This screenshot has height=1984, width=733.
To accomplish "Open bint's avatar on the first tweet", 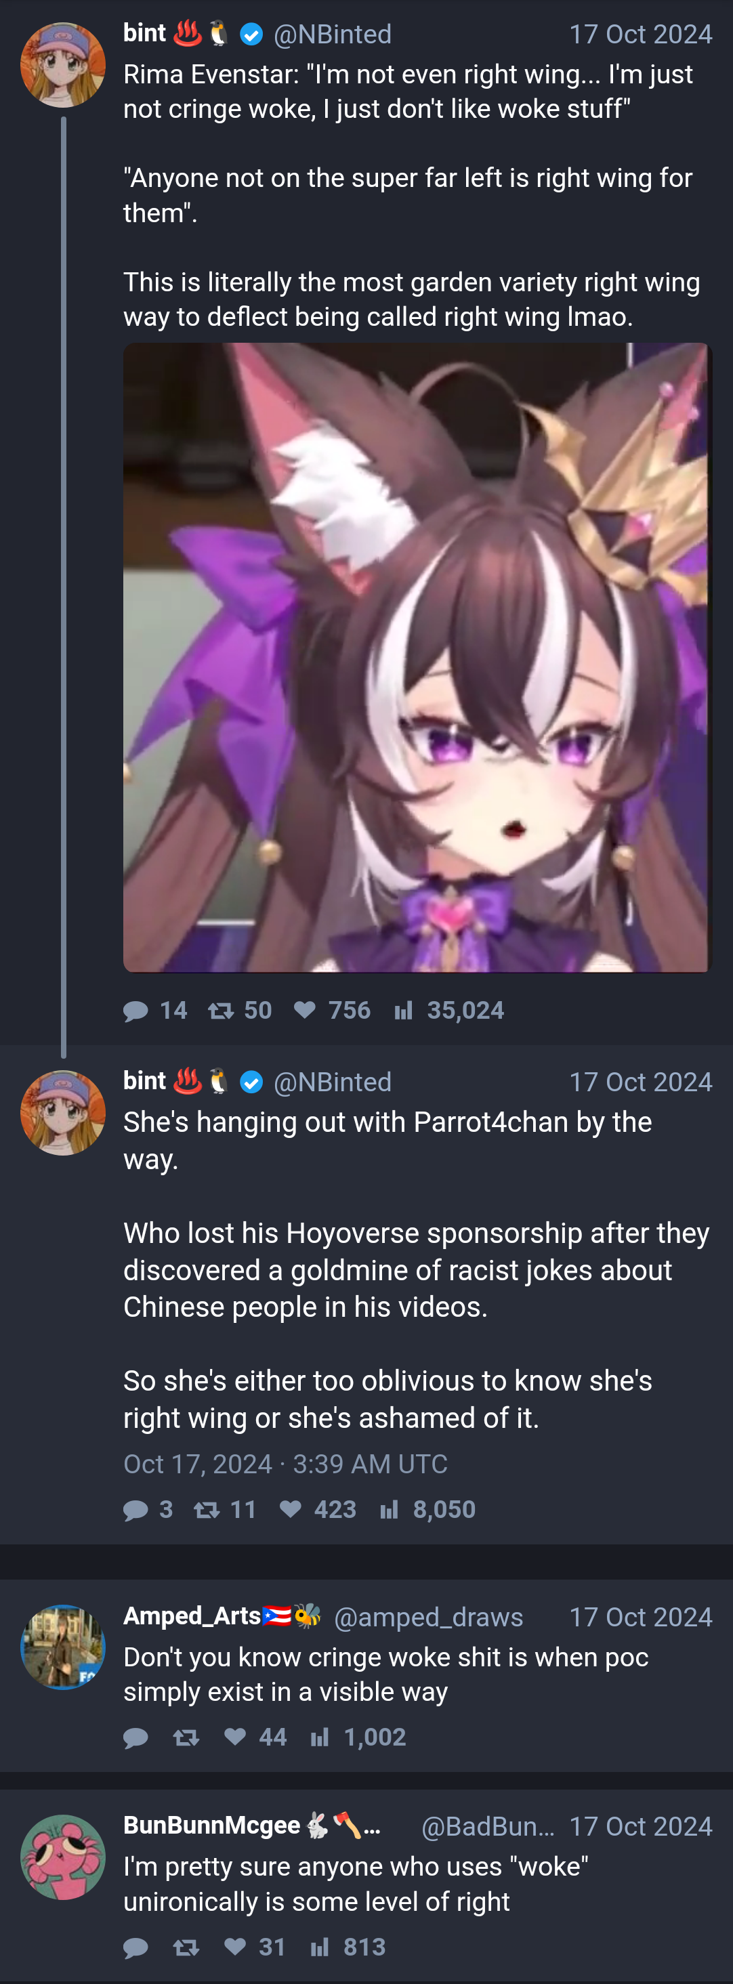I will 62,65.
